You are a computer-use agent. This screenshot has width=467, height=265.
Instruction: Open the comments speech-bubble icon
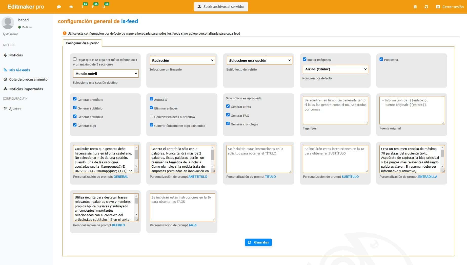tap(59, 7)
